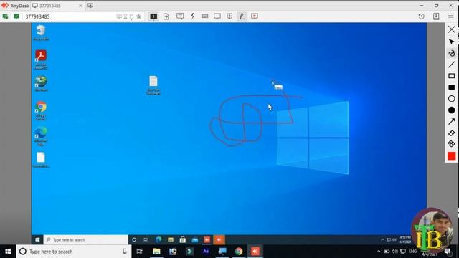
Task: Open AnyDesk on local taskbar
Action: coord(255,252)
